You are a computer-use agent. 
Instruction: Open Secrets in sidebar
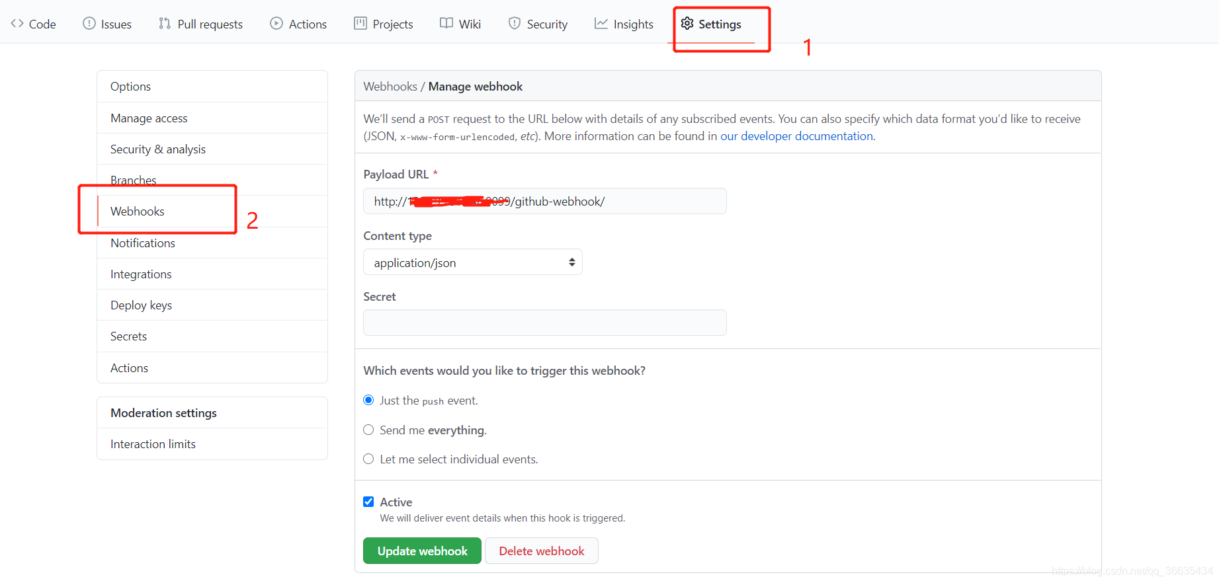212,336
